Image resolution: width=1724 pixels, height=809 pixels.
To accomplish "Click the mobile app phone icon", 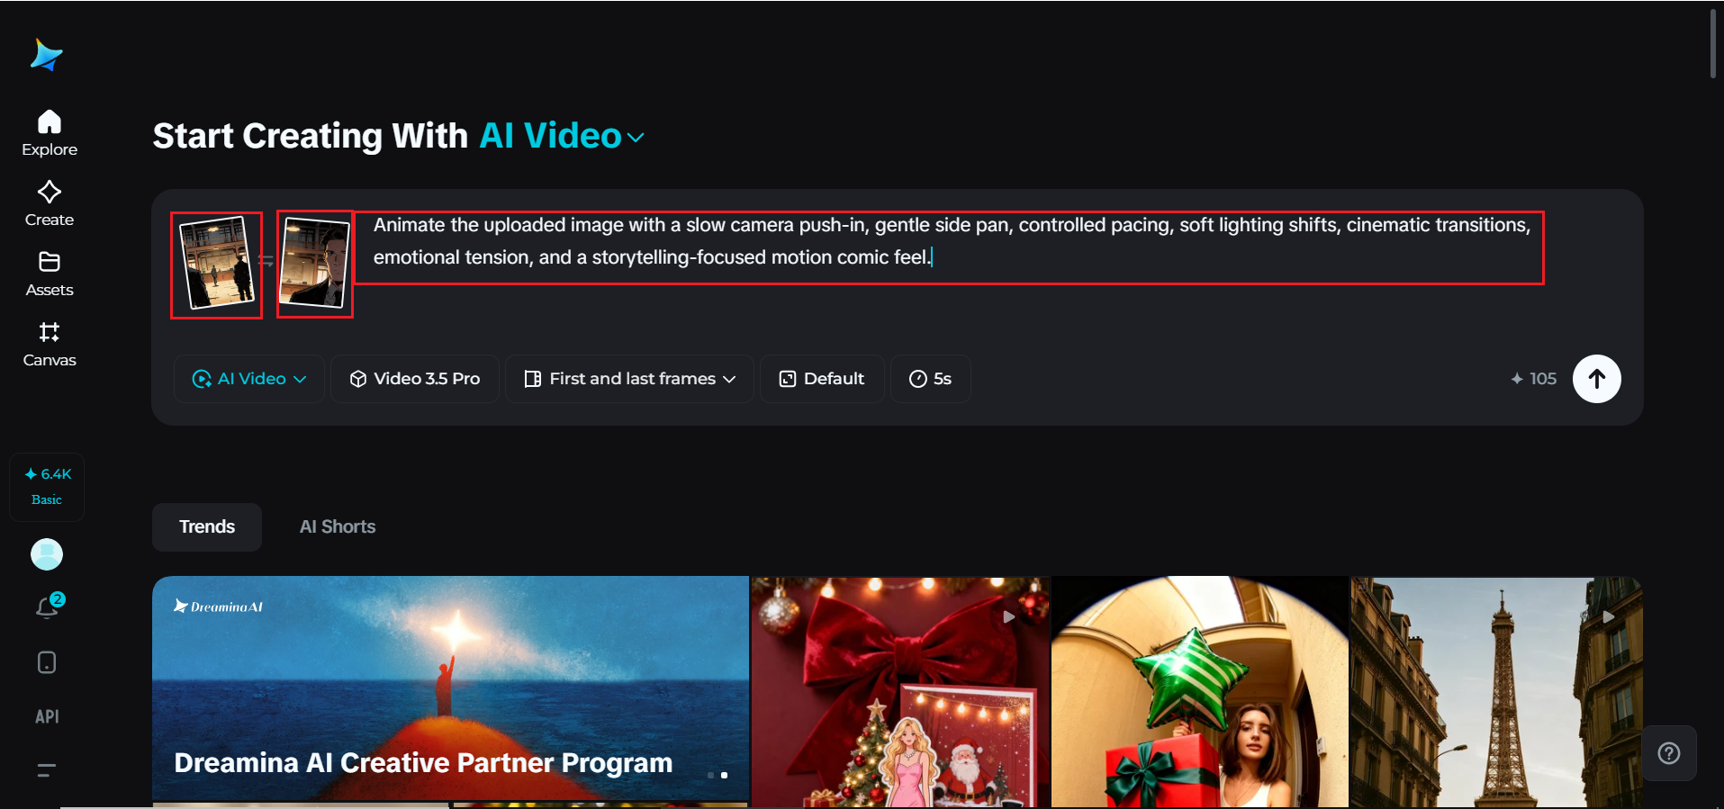I will pyautogui.click(x=47, y=662).
